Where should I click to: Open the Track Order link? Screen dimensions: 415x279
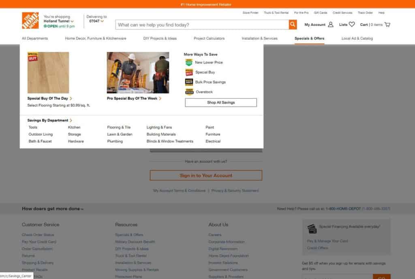(365, 13)
